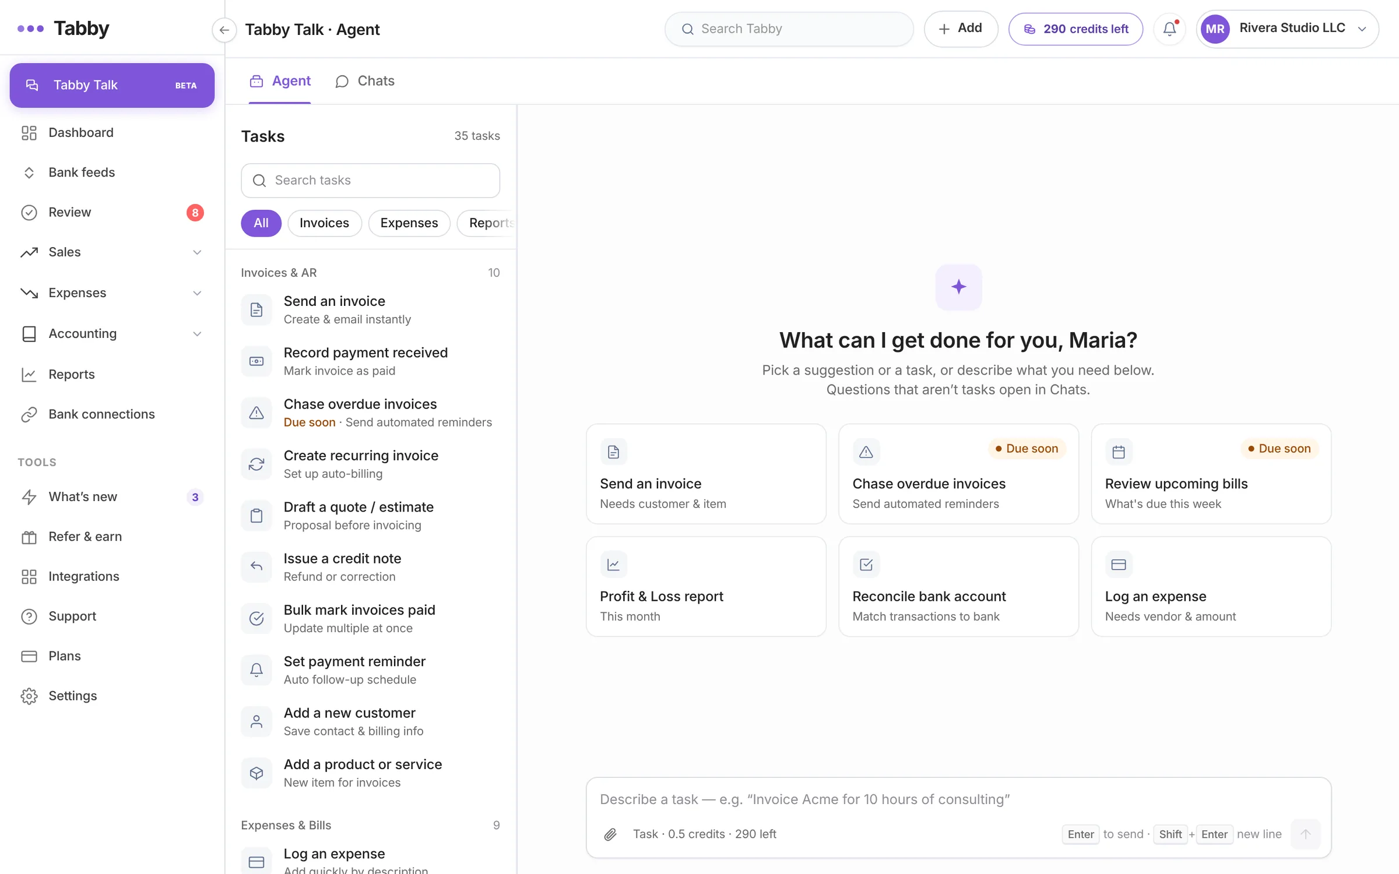Select the All filter chip
This screenshot has height=874, width=1399.
pos(261,223)
